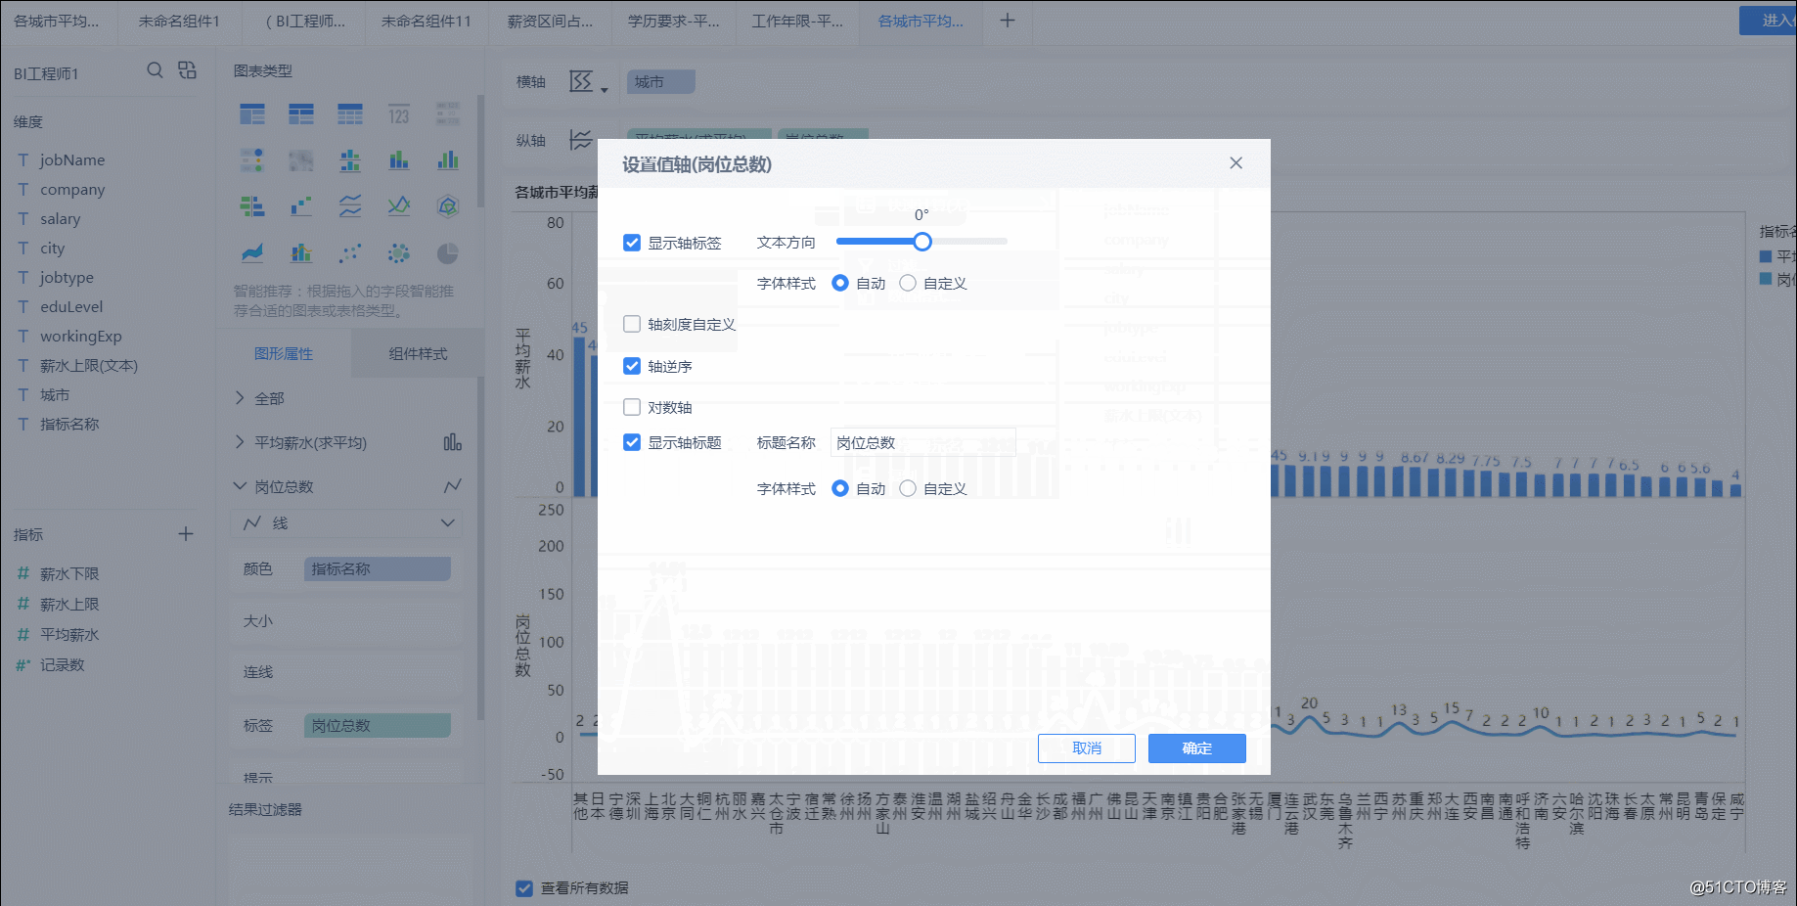This screenshot has width=1797, height=906.
Task: Select 自定义 font style for axis title
Action: point(908,488)
